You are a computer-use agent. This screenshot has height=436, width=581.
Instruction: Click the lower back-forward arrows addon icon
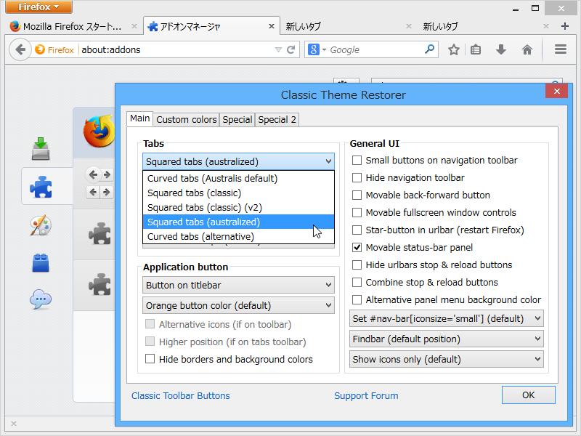(99, 192)
